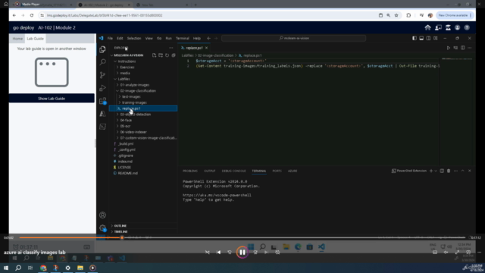Click the VS Code command center search box
Viewport: 485px width, 273px height.
tap(294, 39)
